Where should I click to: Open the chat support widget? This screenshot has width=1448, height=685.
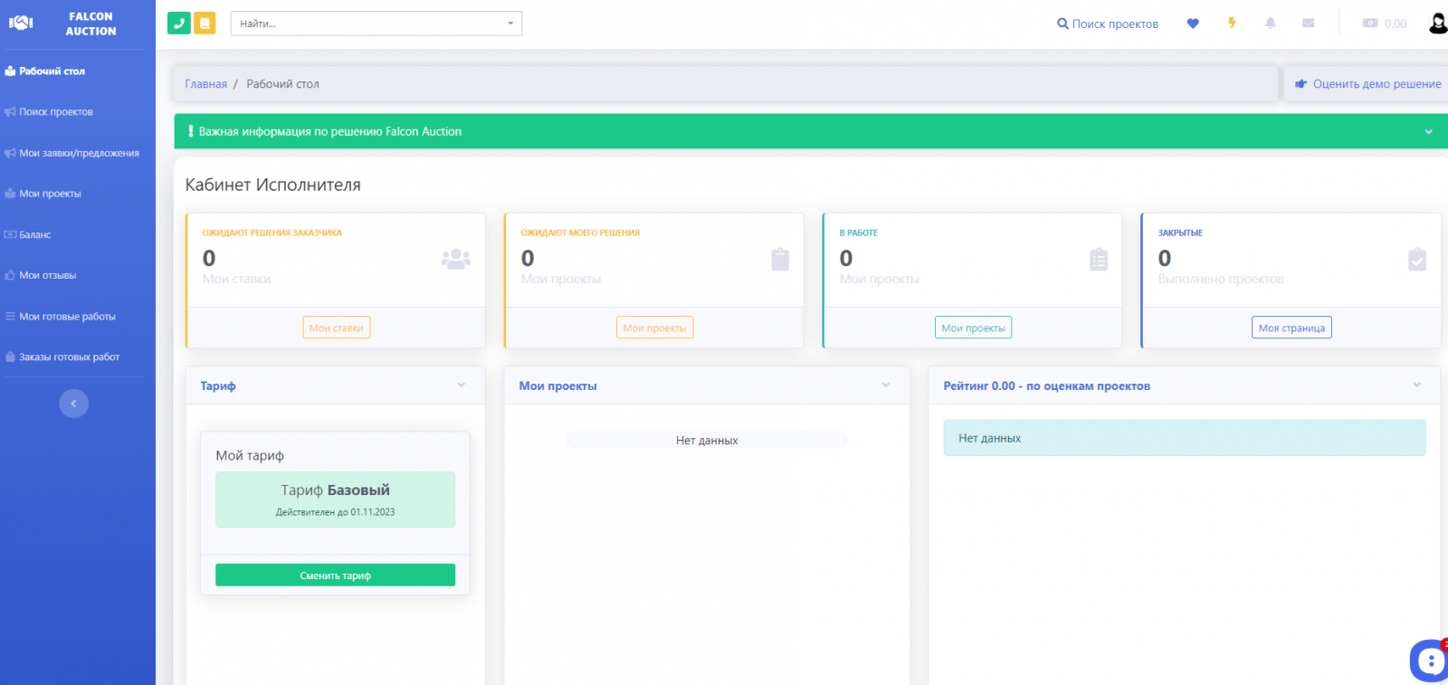(x=1429, y=661)
